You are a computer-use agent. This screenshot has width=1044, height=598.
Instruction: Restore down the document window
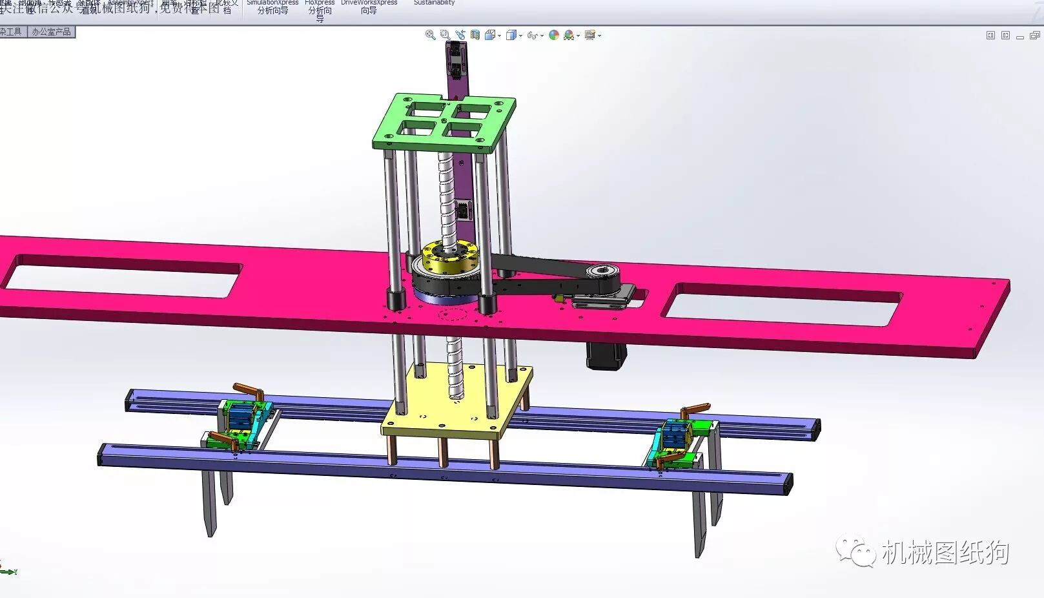coord(1035,36)
